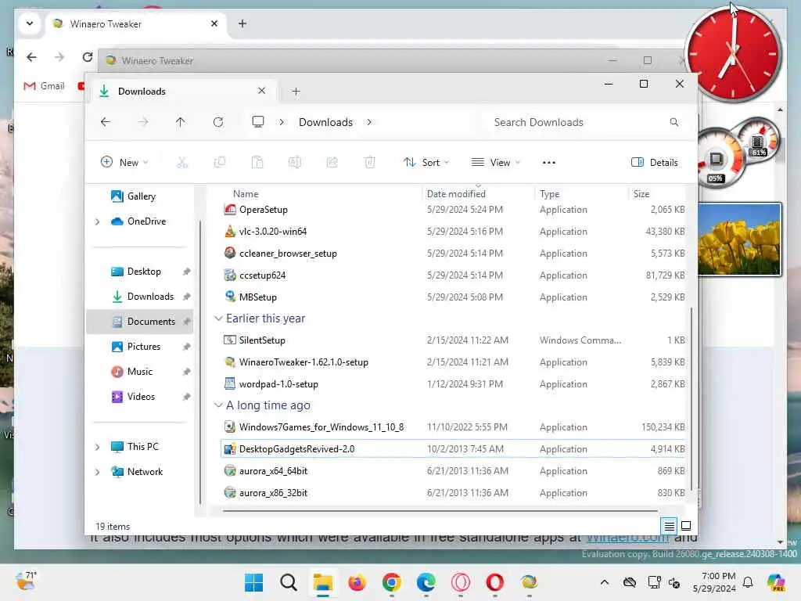The height and width of the screenshot is (601, 801).
Task: Open browser tab list dropdown arrow
Action: [x=30, y=23]
